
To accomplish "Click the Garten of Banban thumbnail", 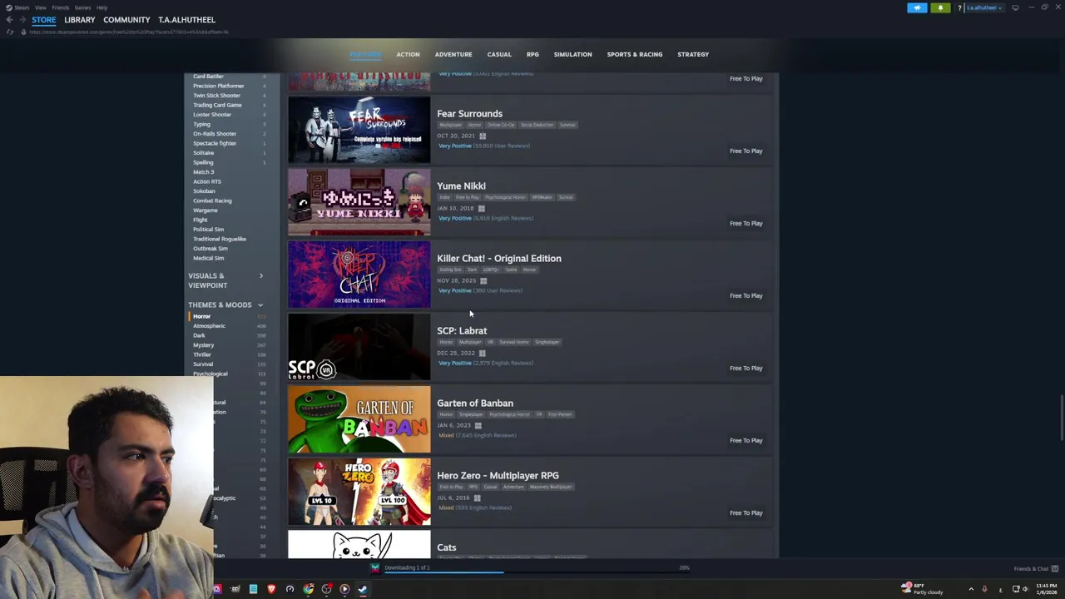I will click(359, 420).
